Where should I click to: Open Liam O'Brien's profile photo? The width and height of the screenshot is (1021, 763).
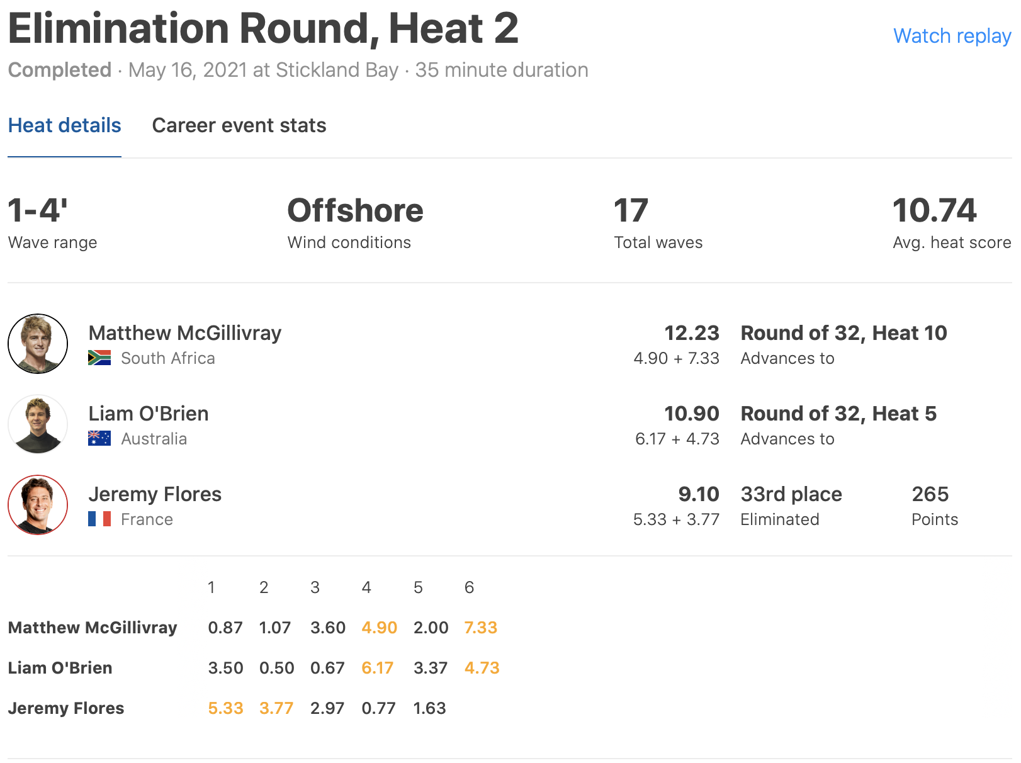tap(38, 424)
